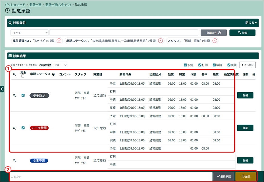
Task: Go to the 勤怠一覧 breadcrumb link
Action: [35, 5]
